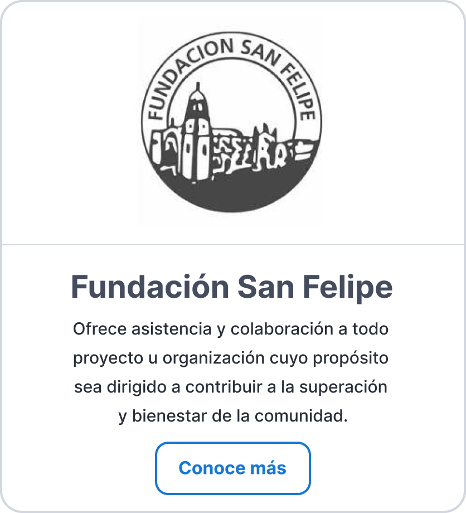Screen dimensions: 466x513
Task: Click the word "San" in the heading
Action: pyautogui.click(x=266, y=287)
